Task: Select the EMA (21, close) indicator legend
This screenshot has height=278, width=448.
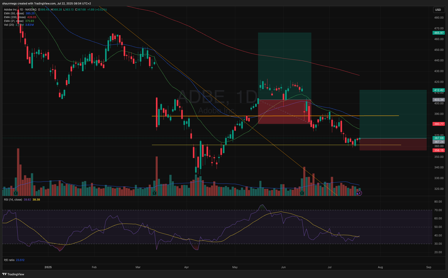Action: [13, 21]
